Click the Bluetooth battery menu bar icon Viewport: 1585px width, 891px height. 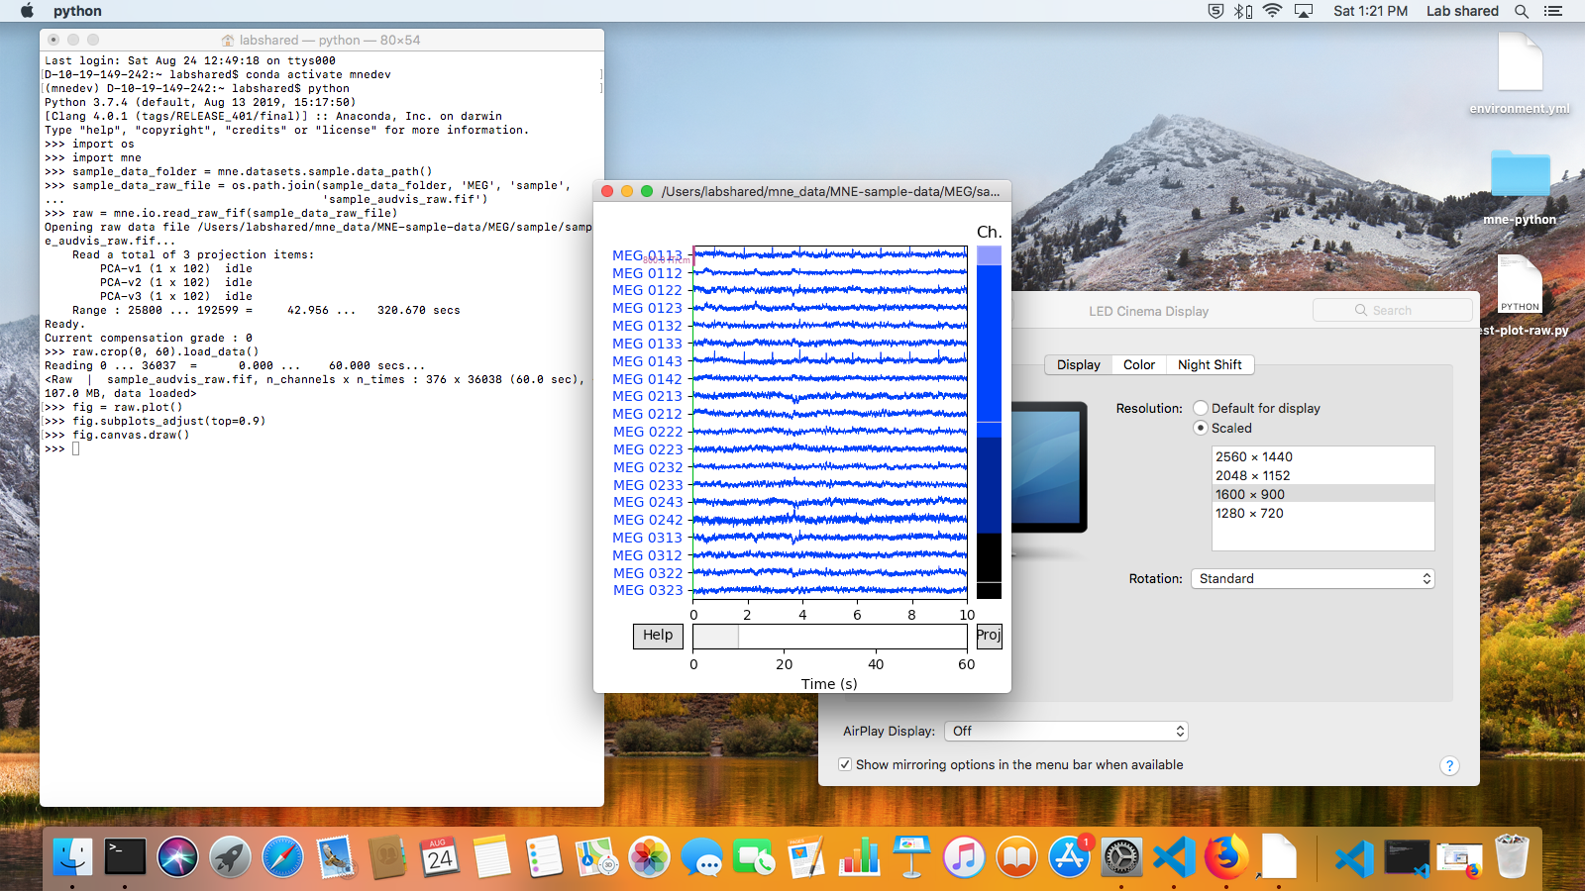1243,11
